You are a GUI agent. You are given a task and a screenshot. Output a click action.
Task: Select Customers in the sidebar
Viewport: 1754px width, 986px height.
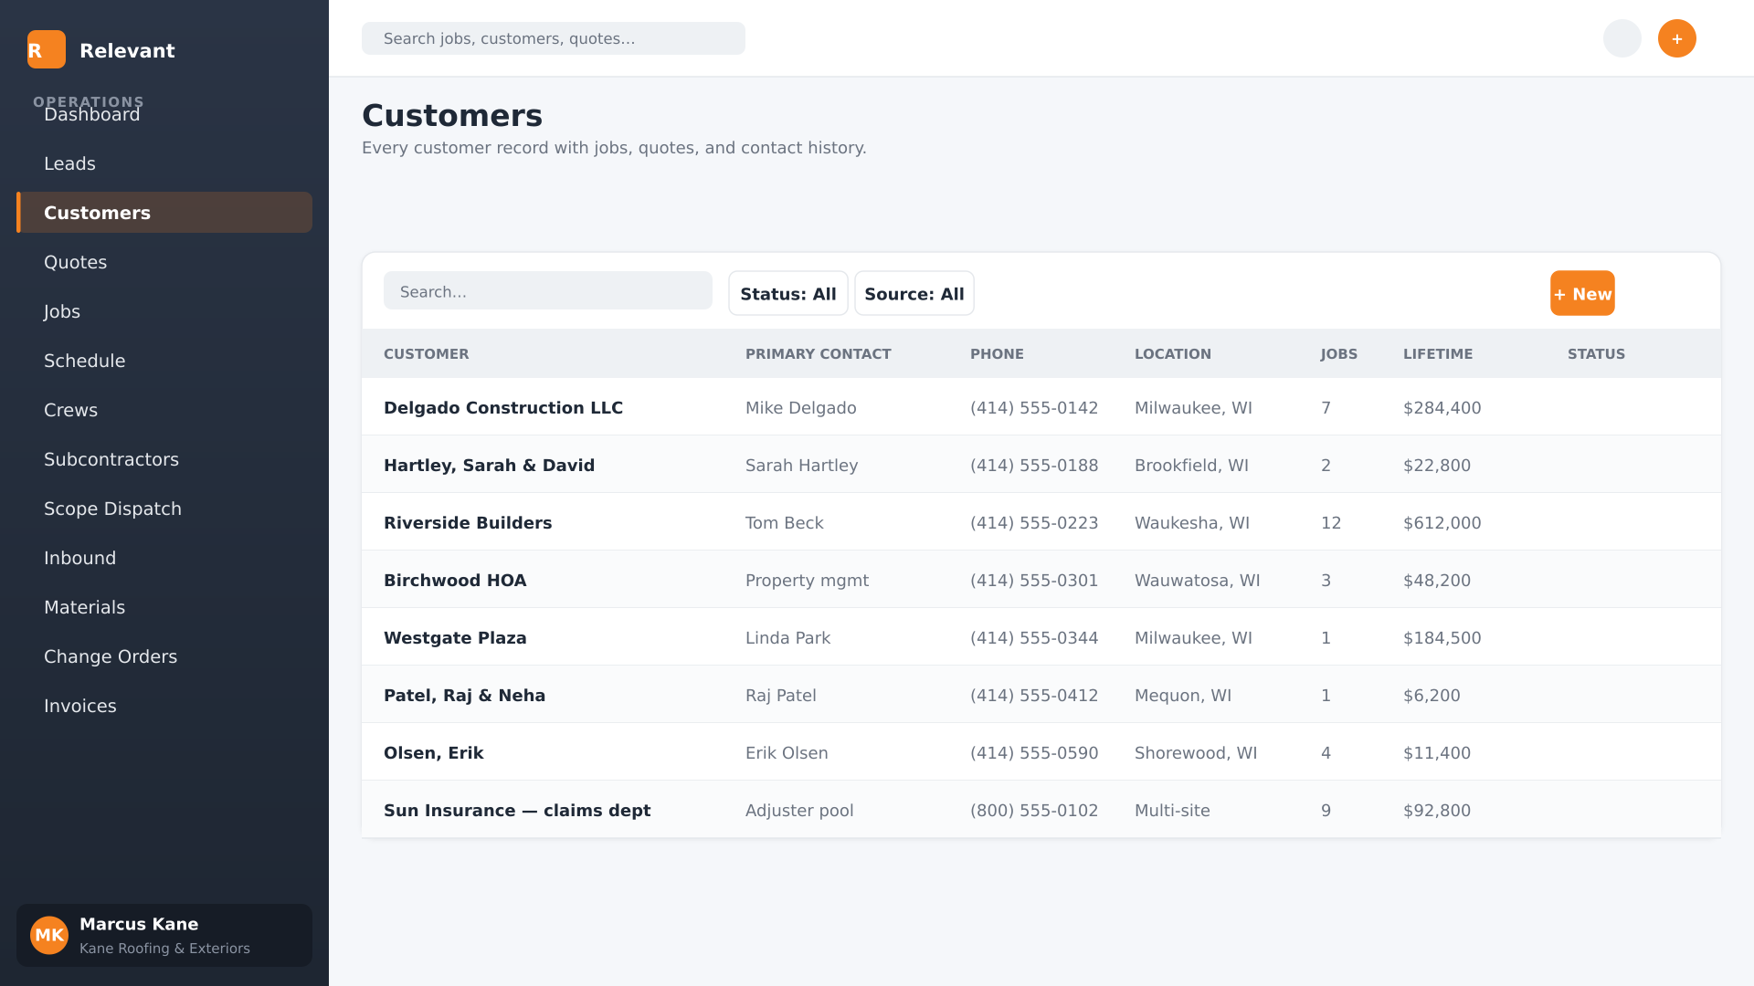[x=164, y=213]
